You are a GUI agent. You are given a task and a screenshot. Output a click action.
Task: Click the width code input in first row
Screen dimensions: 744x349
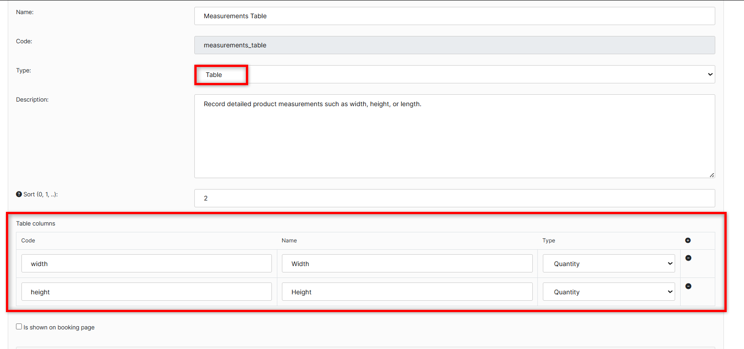146,264
